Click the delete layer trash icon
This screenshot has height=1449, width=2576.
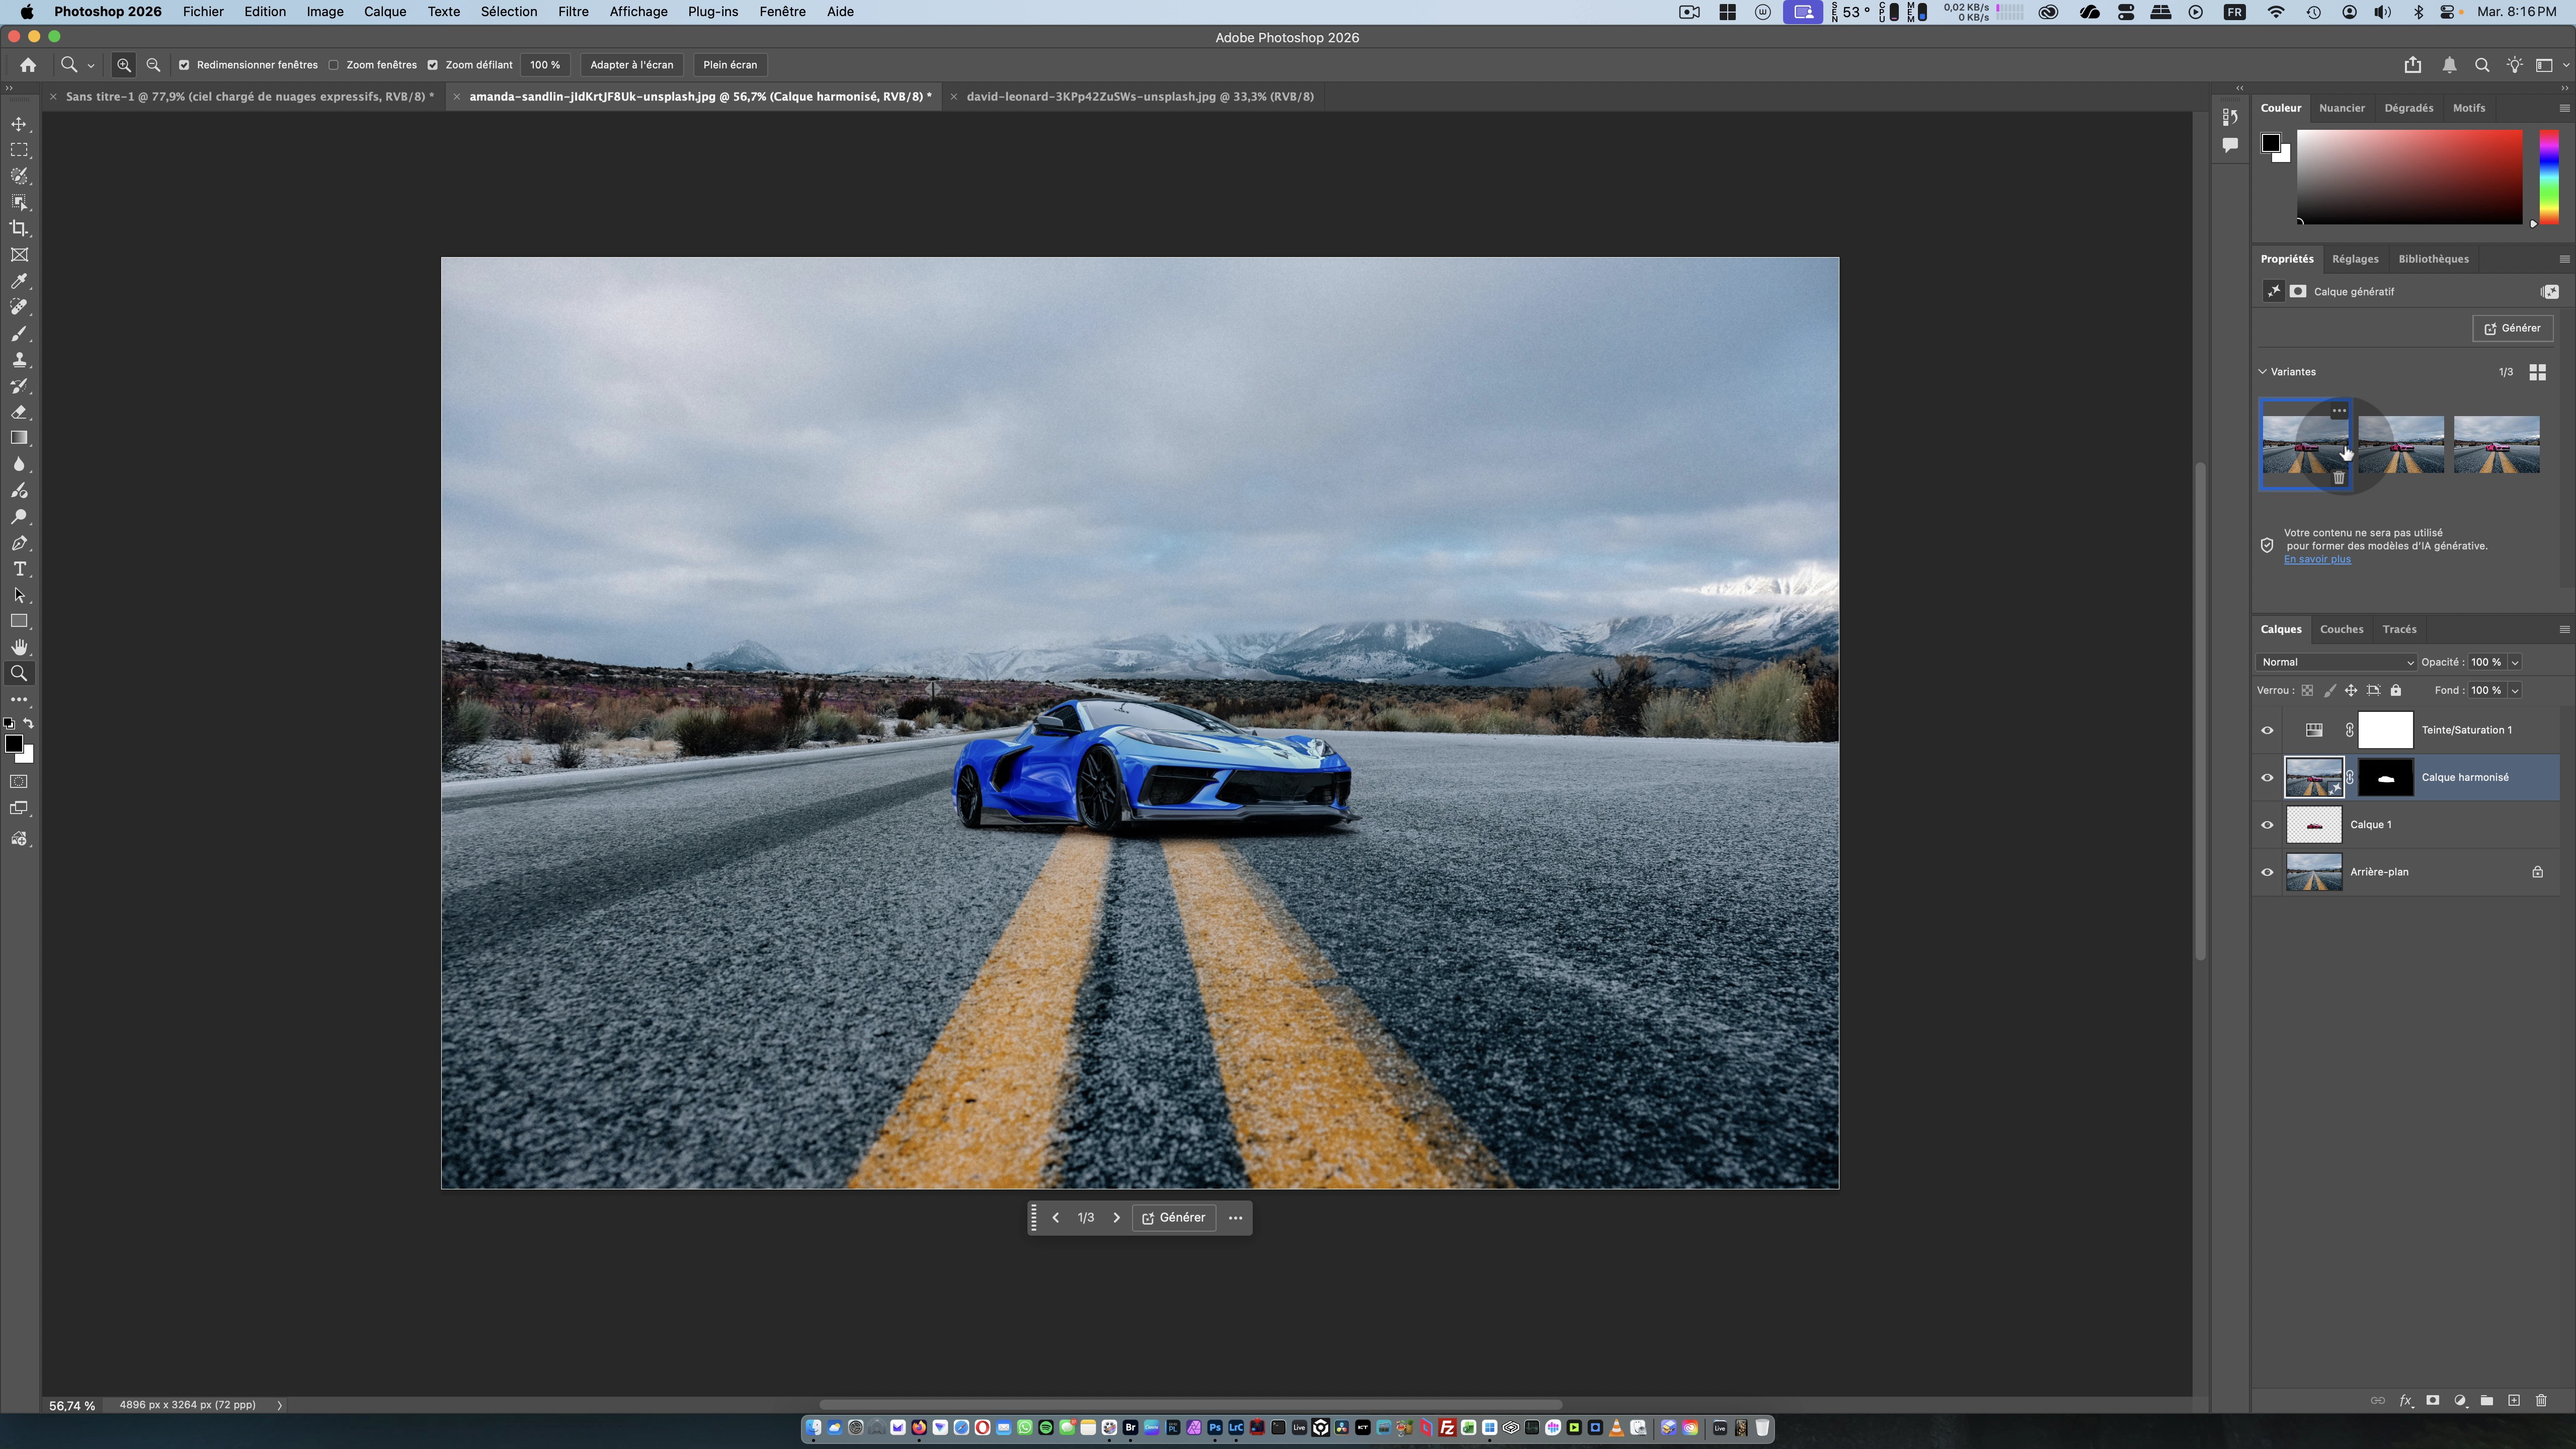pyautogui.click(x=2541, y=1400)
